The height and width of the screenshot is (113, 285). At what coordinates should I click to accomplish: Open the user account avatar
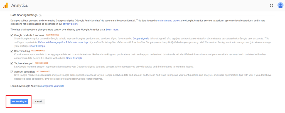281,5
